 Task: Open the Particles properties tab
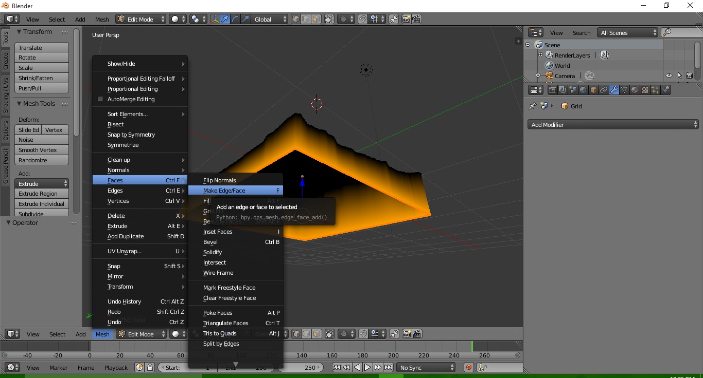(655, 90)
